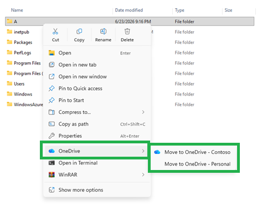Screen dimensions: 257x210
Task: Click the date 6/23/2026 9:16 PM
Action: pos(133,22)
